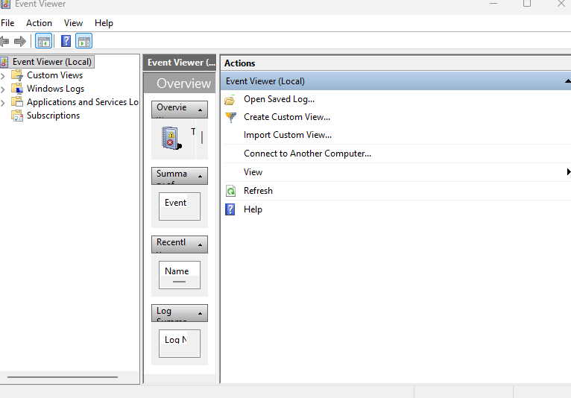Click the Refresh action text
Screen dimensions: 571x398
tap(258, 191)
